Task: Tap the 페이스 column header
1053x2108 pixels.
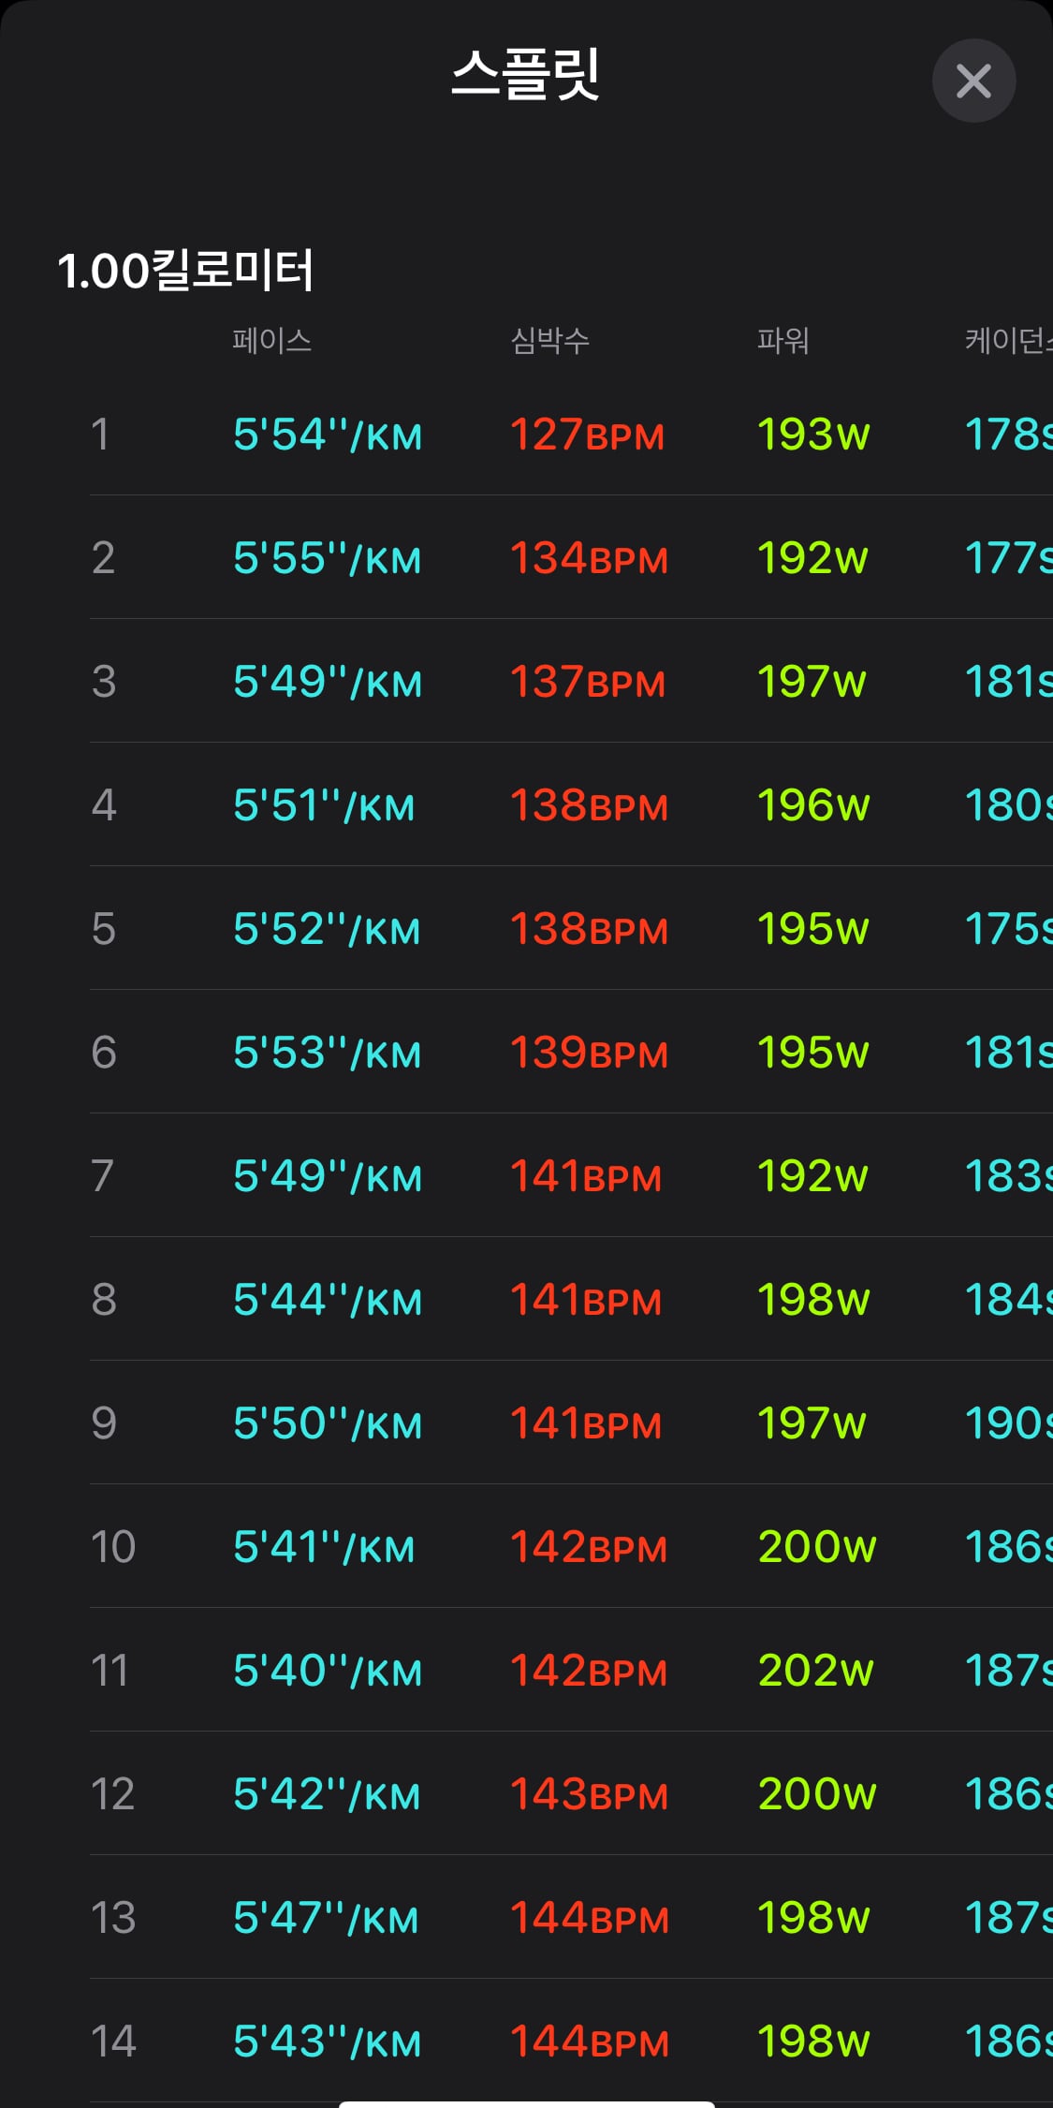Action: click(x=272, y=340)
